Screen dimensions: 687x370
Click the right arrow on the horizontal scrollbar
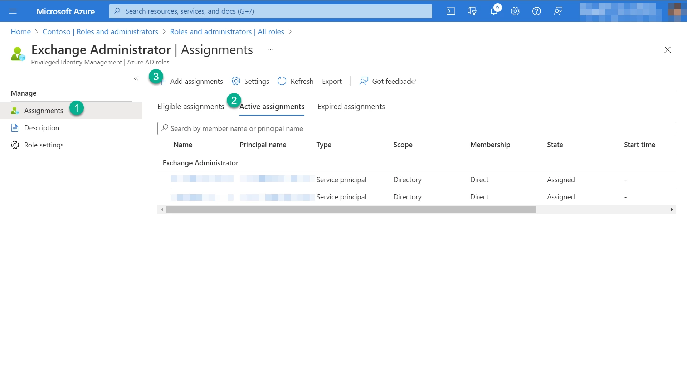pyautogui.click(x=672, y=209)
